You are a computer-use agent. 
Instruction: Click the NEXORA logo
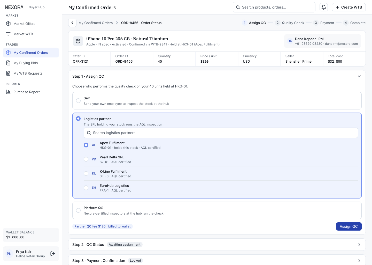pyautogui.click(x=14, y=7)
